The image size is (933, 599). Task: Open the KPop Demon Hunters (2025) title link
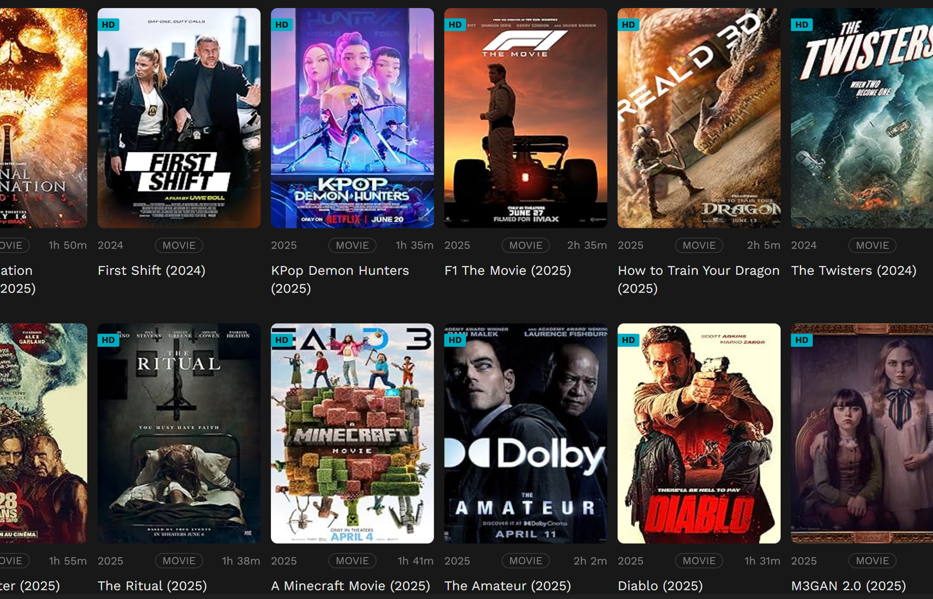click(340, 279)
